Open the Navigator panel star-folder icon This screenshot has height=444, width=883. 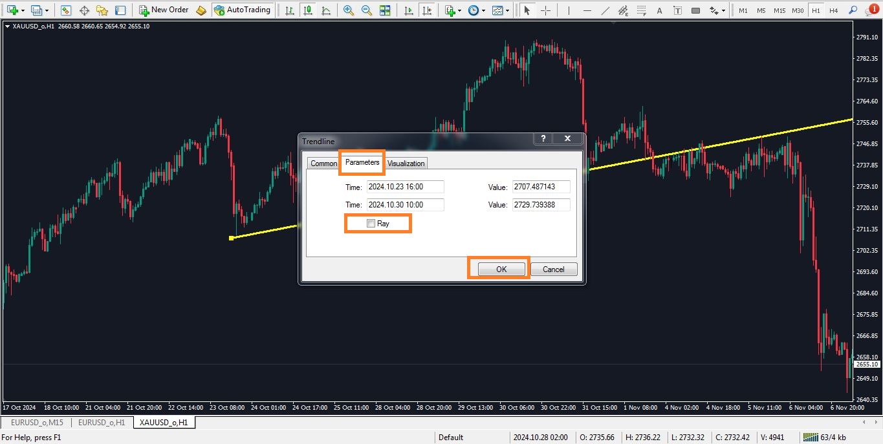[x=102, y=10]
